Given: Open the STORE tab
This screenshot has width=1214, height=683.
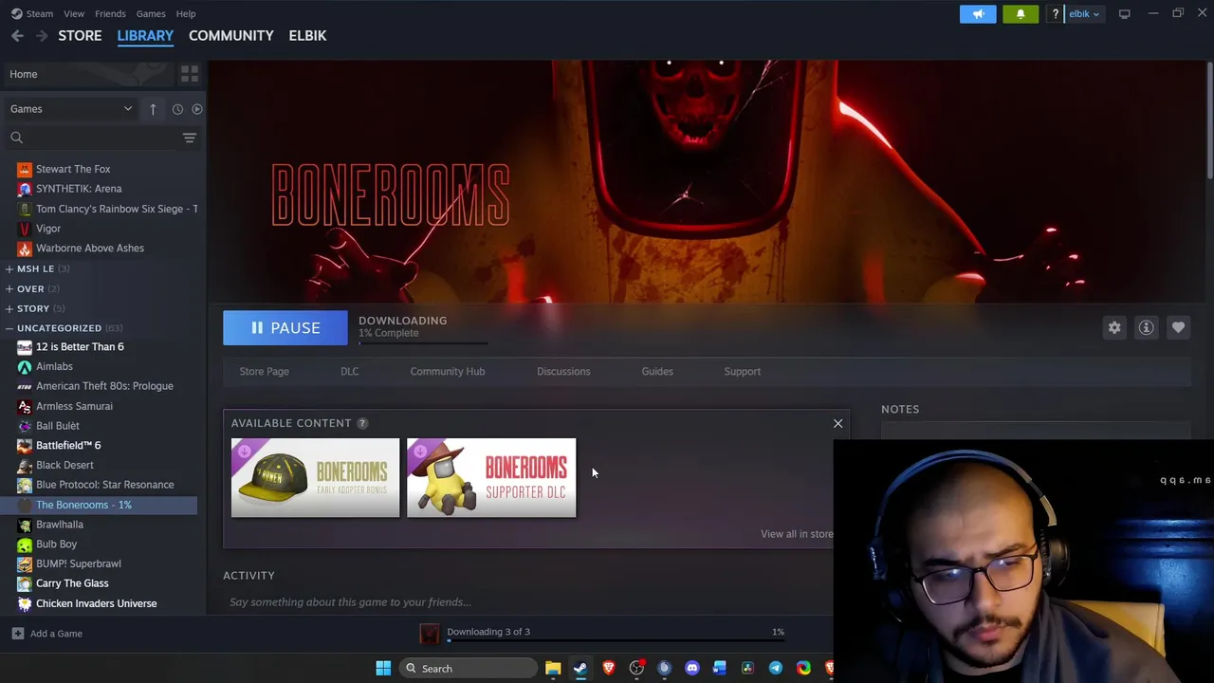Looking at the screenshot, I should coord(80,36).
